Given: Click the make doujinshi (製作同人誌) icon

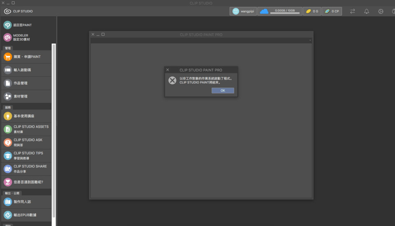Looking at the screenshot, I should click(x=8, y=202).
